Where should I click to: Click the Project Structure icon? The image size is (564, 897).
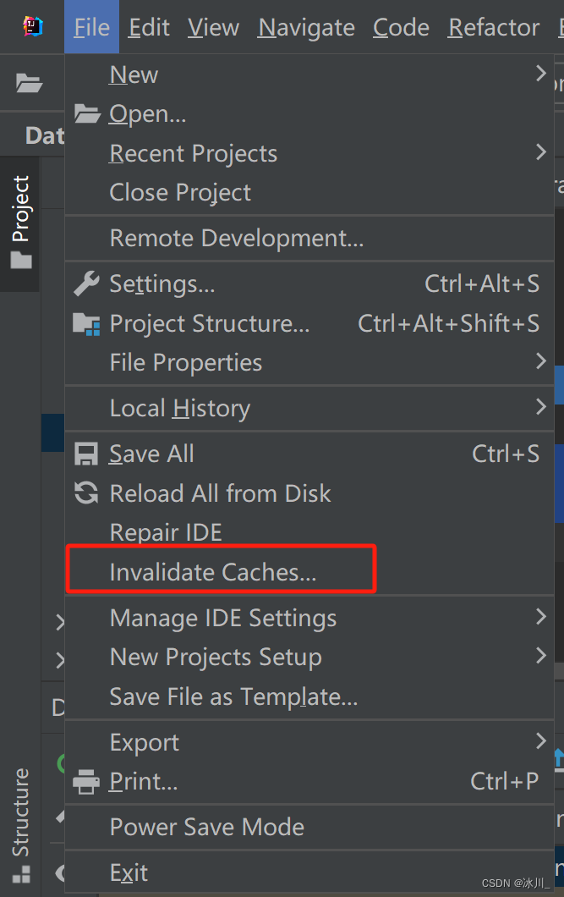[86, 323]
